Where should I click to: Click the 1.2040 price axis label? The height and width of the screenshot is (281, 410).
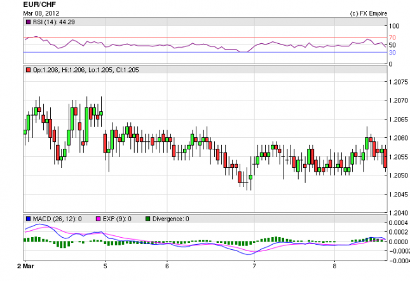[398, 213]
